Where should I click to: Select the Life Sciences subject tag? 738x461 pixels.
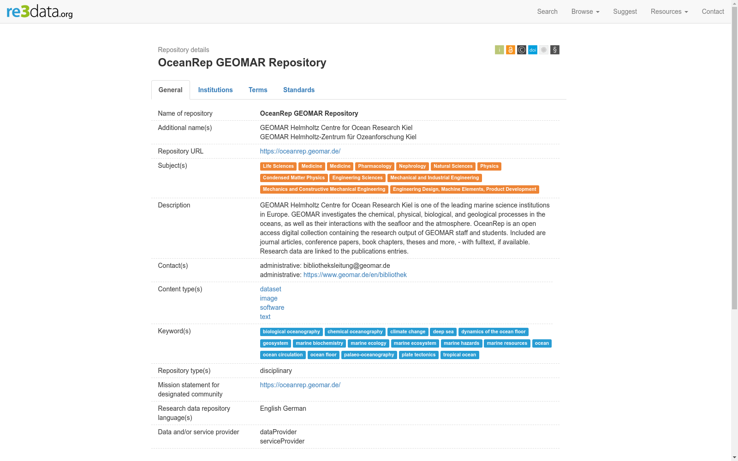(278, 166)
